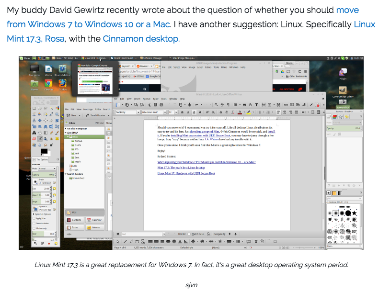Select the Pencil tool in GIMP toolbox
379x292 pixels.
[x=51, y=132]
